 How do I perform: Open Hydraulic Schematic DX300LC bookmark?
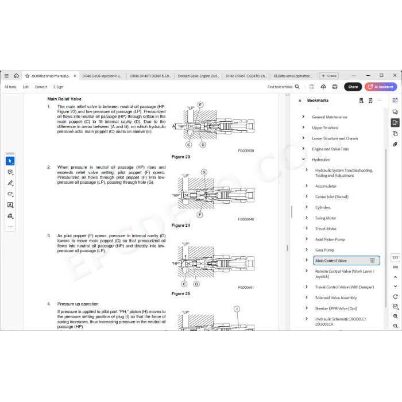pyautogui.click(x=341, y=322)
